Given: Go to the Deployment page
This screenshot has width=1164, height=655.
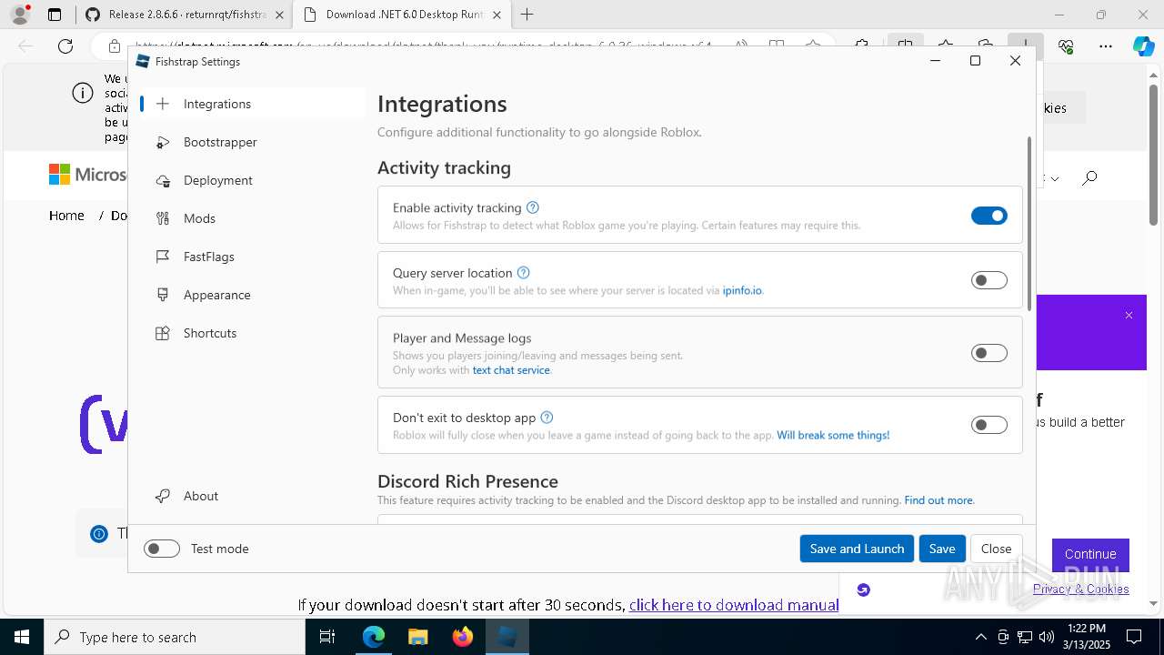Looking at the screenshot, I should click(x=252, y=180).
